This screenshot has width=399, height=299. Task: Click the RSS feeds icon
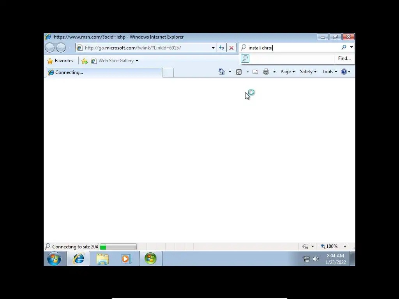click(x=239, y=72)
